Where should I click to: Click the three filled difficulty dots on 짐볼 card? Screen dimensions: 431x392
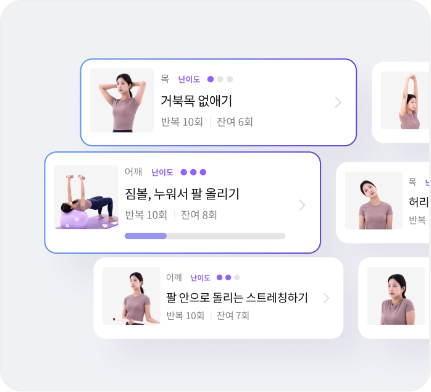pyautogui.click(x=193, y=172)
